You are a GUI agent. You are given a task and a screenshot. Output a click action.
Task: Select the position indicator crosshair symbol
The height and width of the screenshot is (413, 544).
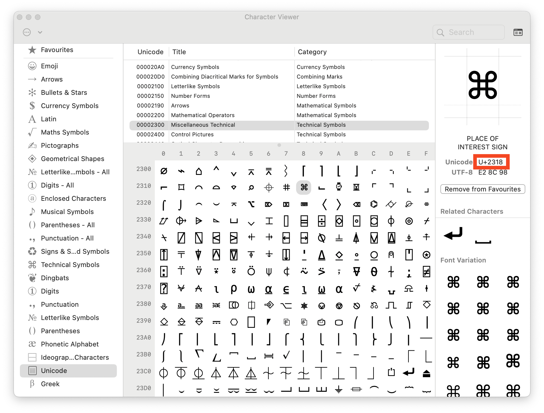[269, 187]
